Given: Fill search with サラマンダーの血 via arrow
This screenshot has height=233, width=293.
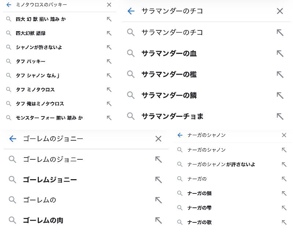Looking at the screenshot, I should (280, 53).
